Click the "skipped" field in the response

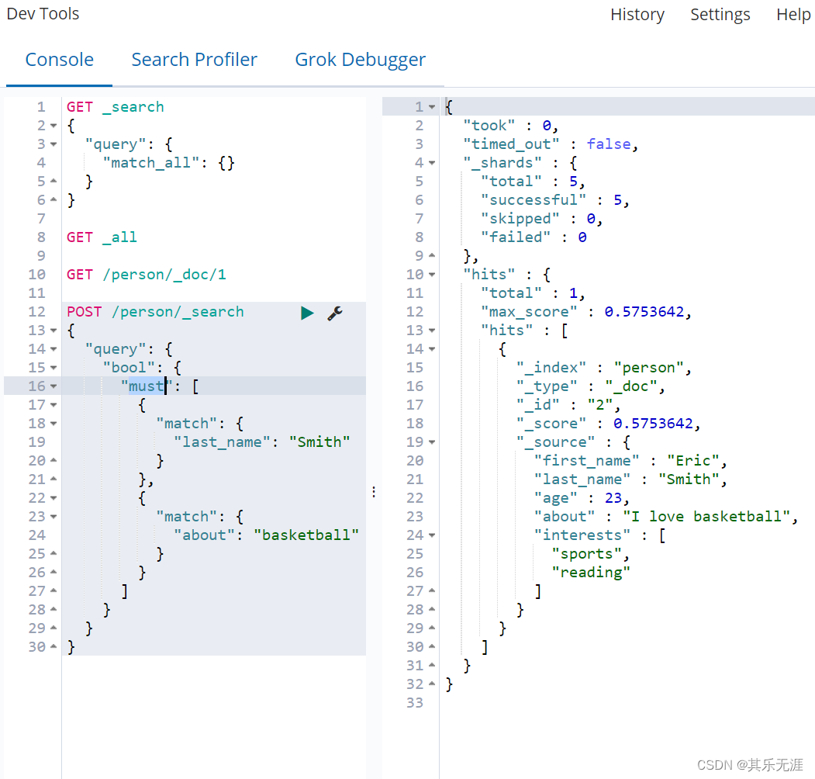tap(520, 219)
